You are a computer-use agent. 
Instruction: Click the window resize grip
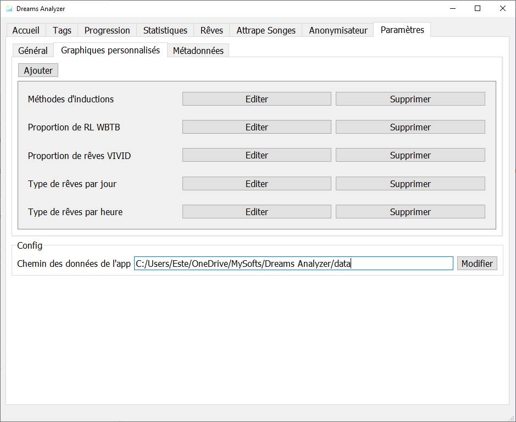(x=512, y=418)
